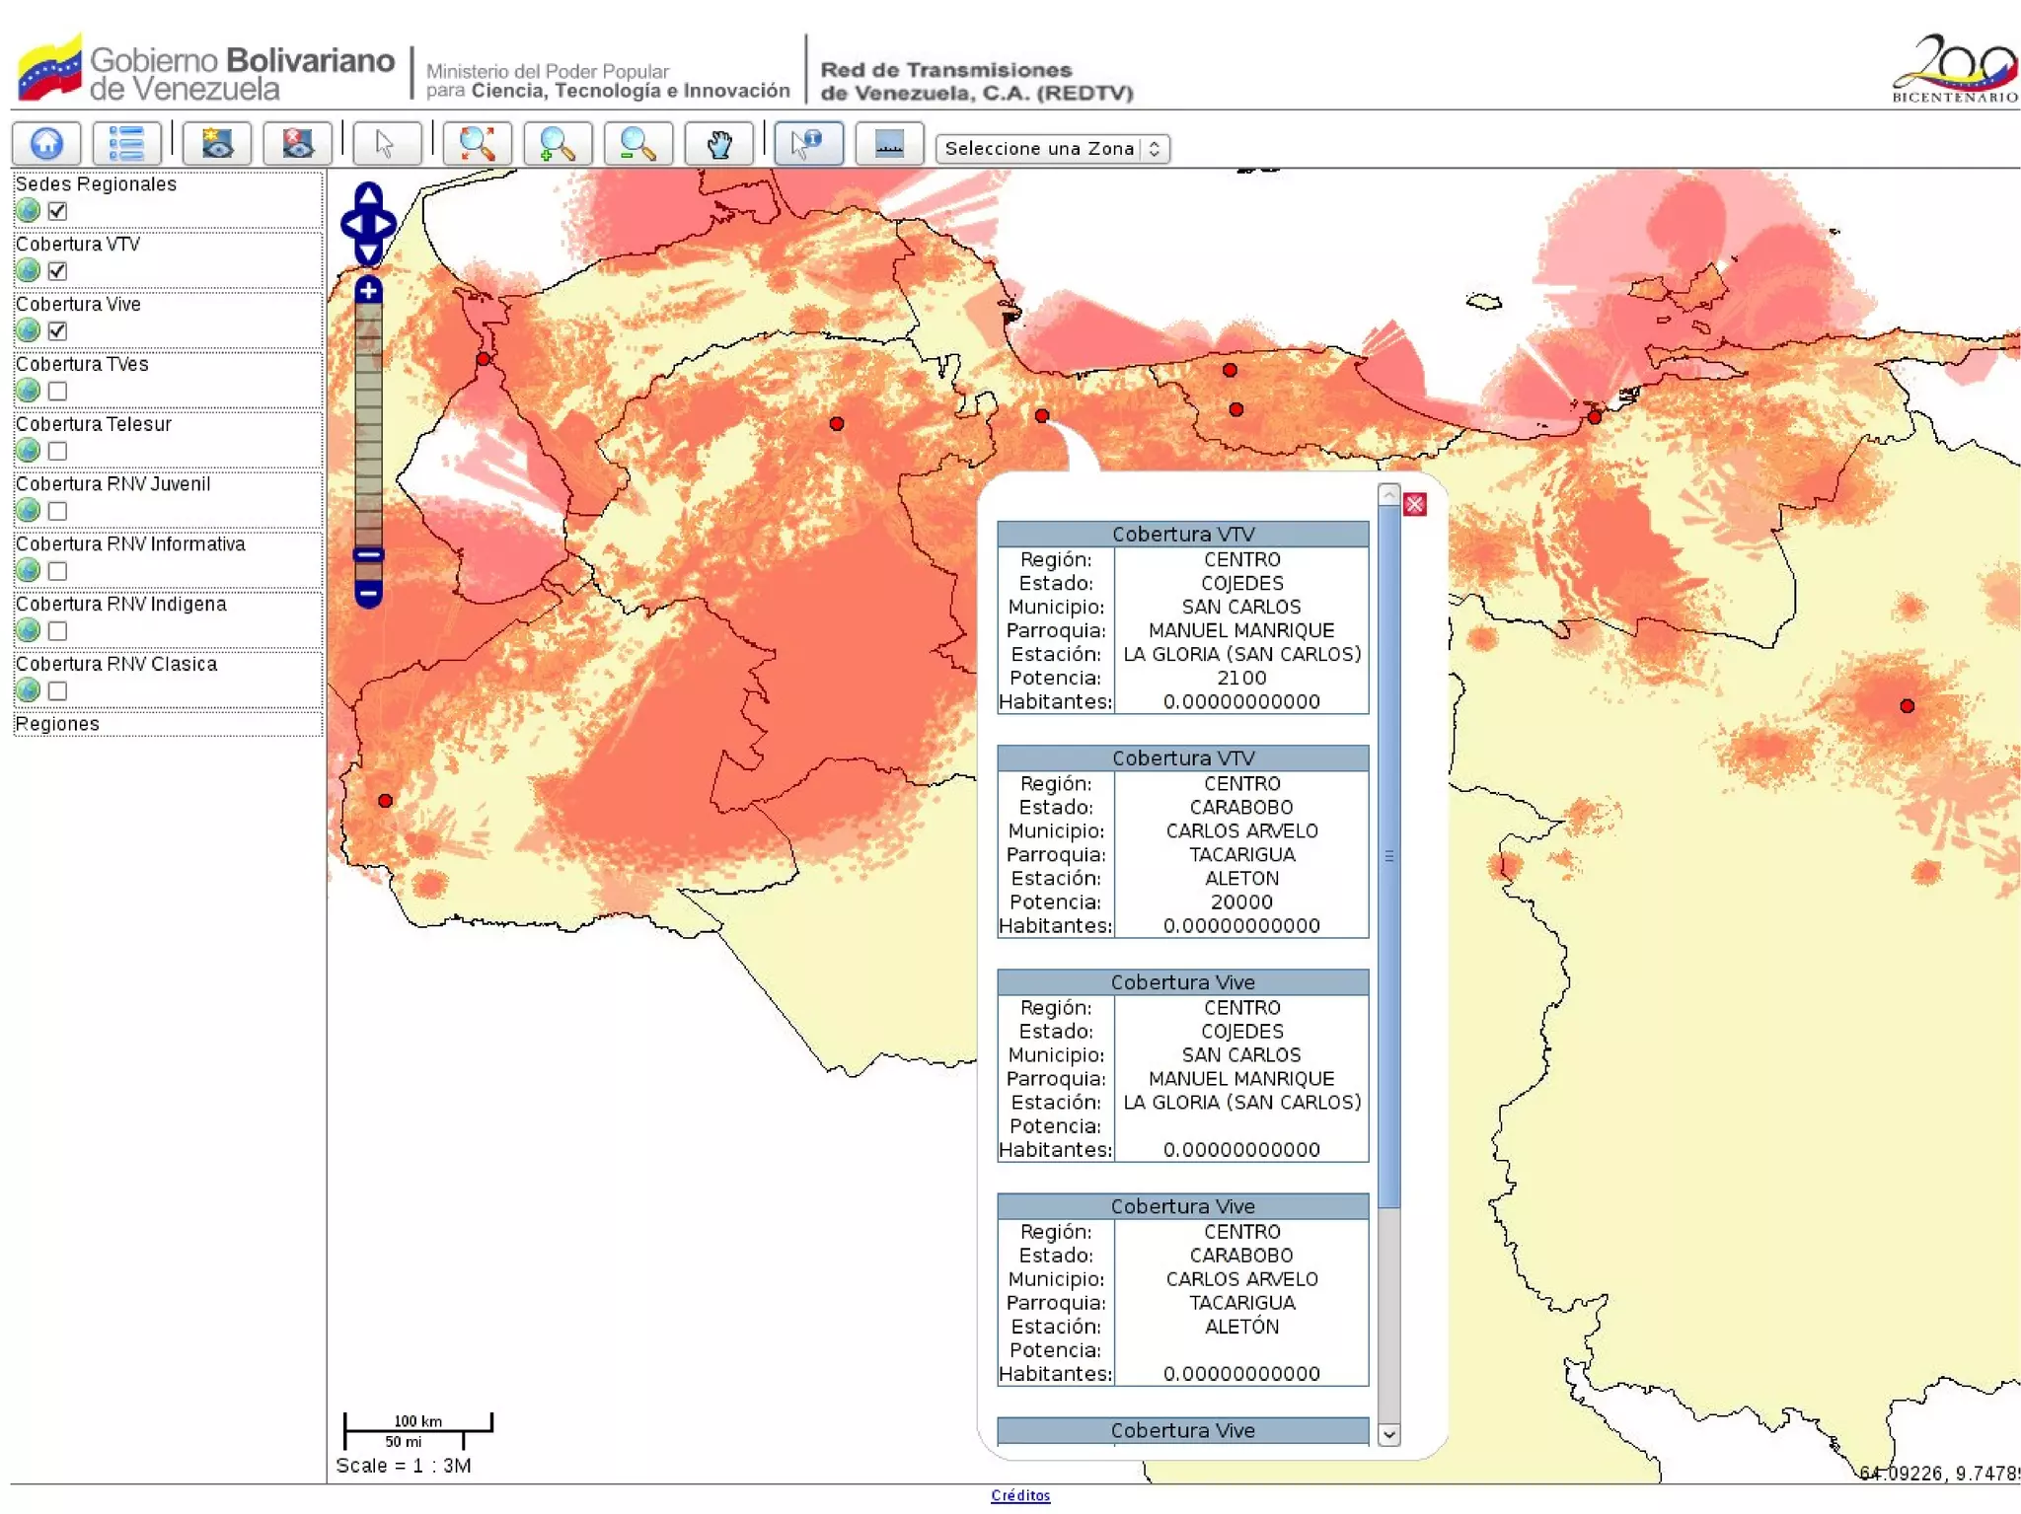This screenshot has width=2021, height=1514.
Task: Click the show all layers eye icon
Action: pos(217,144)
